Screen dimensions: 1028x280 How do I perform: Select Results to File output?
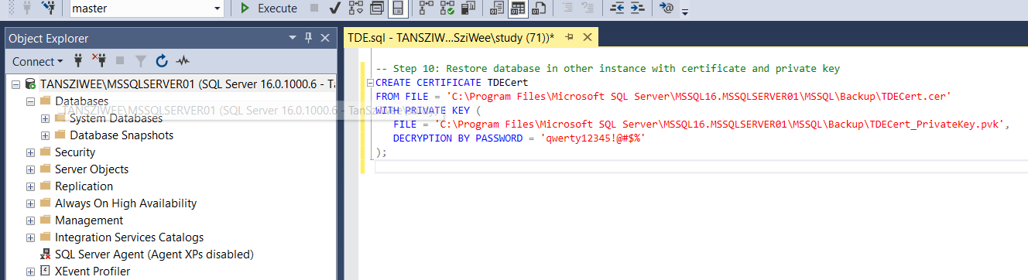pyautogui.click(x=539, y=9)
